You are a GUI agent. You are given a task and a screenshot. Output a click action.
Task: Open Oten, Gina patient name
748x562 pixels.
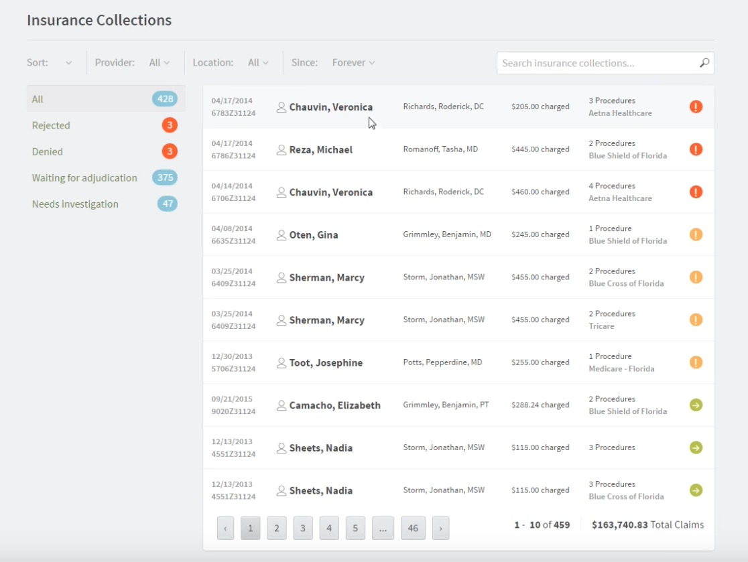(314, 235)
